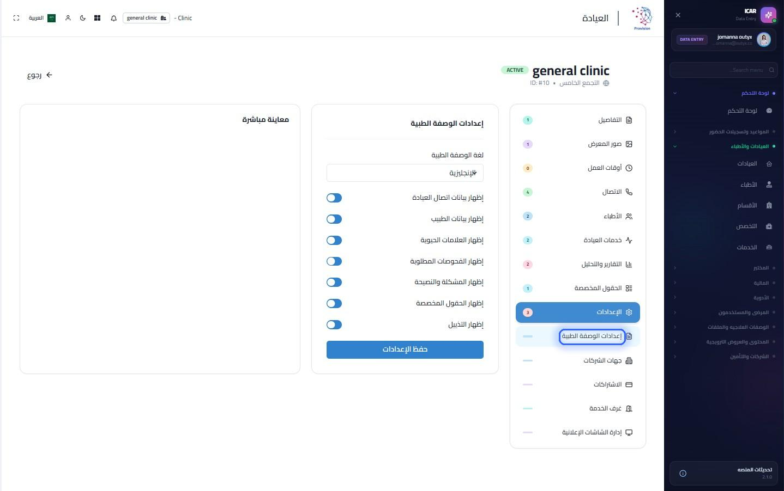This screenshot has height=491, width=784.
Task: Switch language via العربية label
Action: [x=36, y=18]
